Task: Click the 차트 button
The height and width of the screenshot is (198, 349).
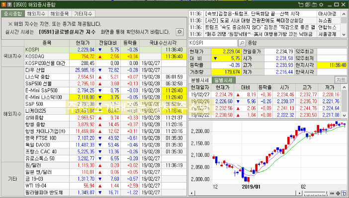Action: coord(341,80)
